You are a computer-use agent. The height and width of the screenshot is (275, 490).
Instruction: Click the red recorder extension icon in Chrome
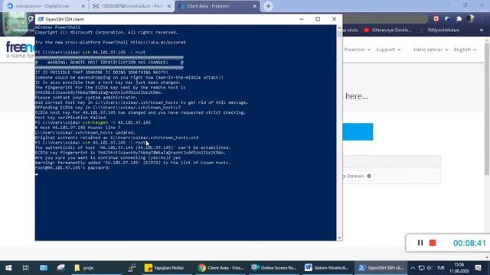[x=436, y=19]
